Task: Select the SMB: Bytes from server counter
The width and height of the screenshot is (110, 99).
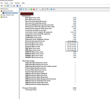Action: click(33, 50)
